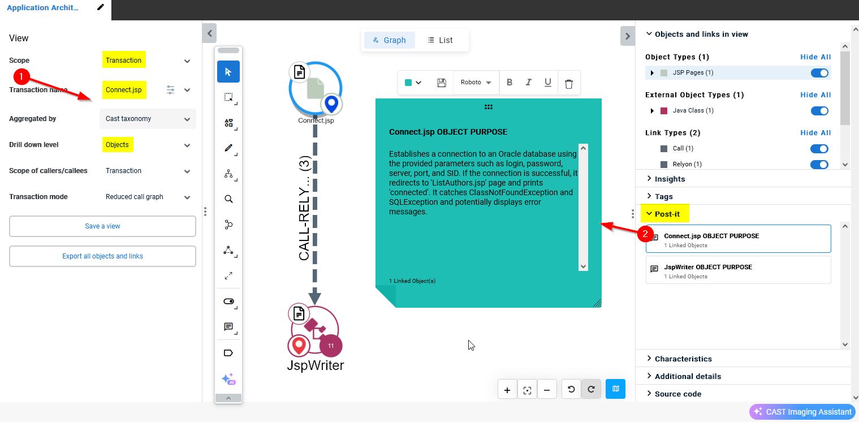Toggle JSP Pages object type visibility

click(819, 73)
